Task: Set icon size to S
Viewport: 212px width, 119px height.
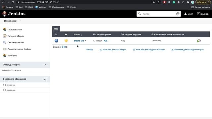Action: coord(63,47)
